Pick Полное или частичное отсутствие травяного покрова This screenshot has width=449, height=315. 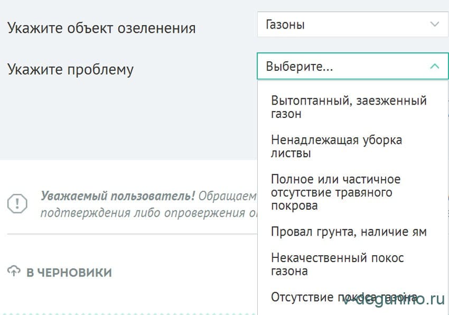tap(335, 192)
